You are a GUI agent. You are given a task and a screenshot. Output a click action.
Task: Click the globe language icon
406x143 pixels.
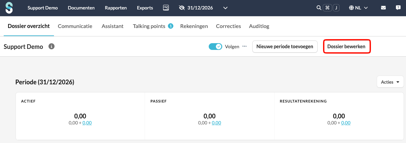[x=351, y=8]
